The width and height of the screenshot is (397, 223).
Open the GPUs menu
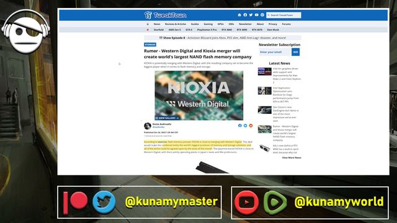point(221,24)
